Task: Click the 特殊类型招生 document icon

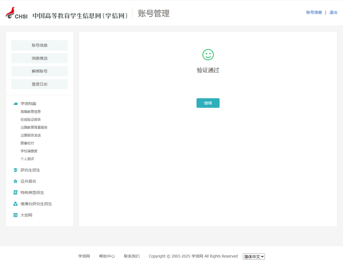Action: (15, 193)
